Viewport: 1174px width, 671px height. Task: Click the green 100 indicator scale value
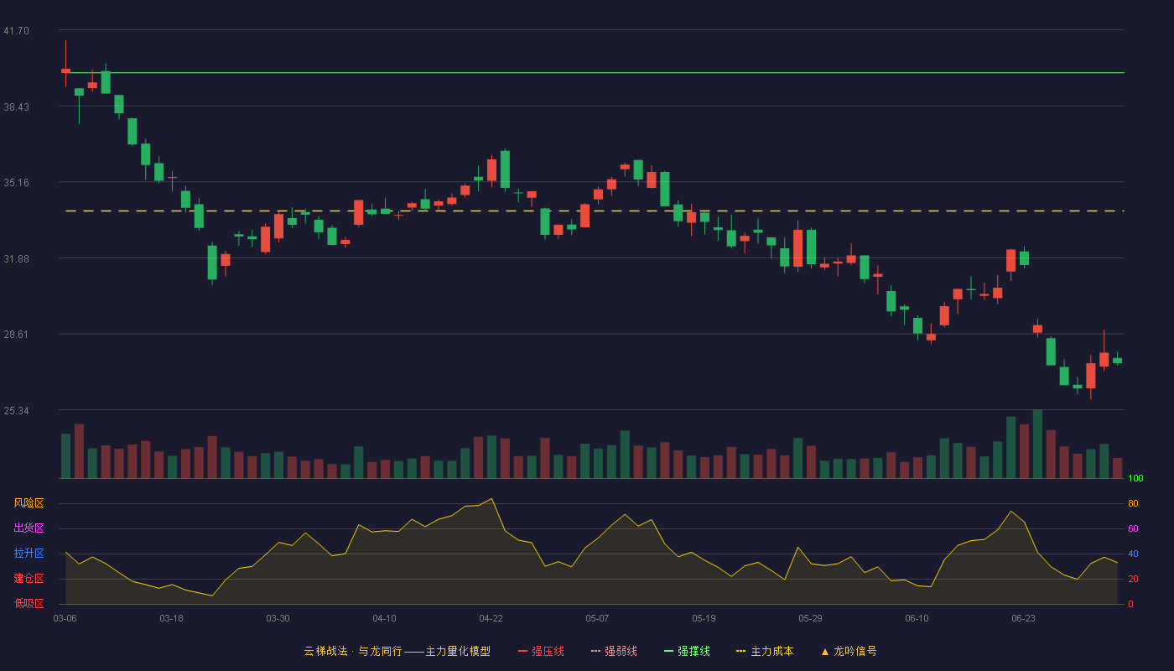pos(1135,479)
